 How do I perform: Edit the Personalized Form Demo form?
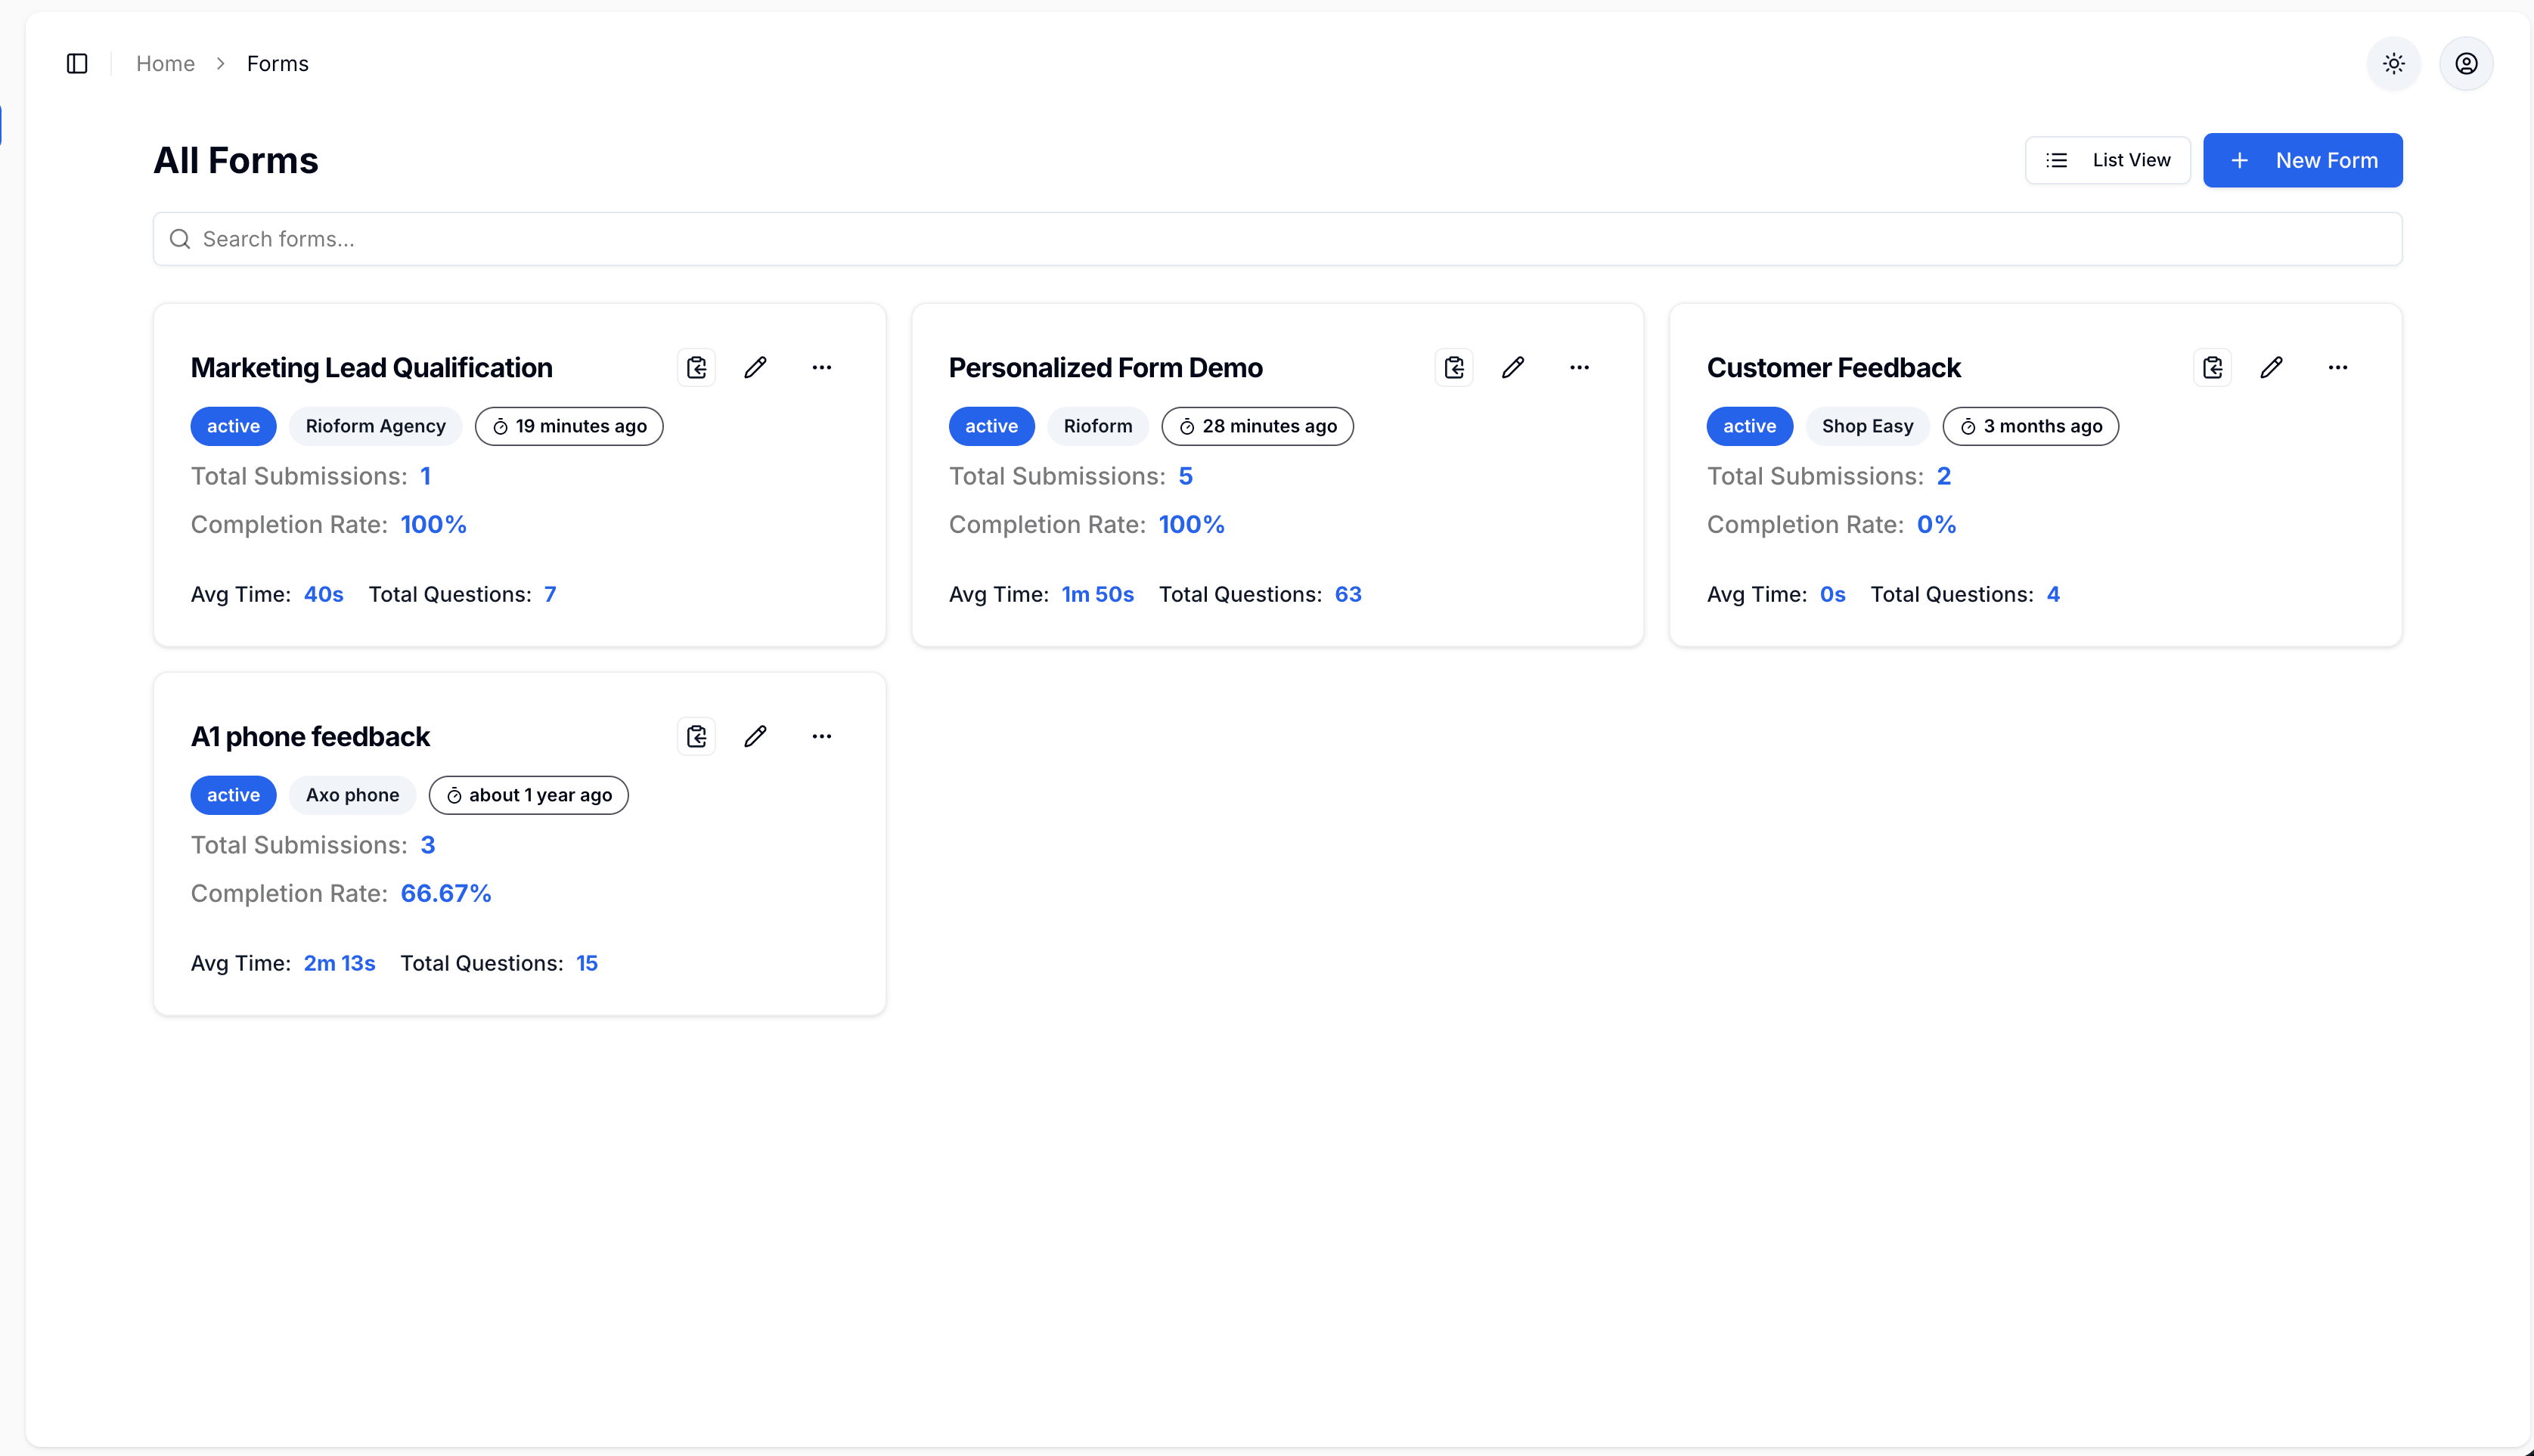1513,367
